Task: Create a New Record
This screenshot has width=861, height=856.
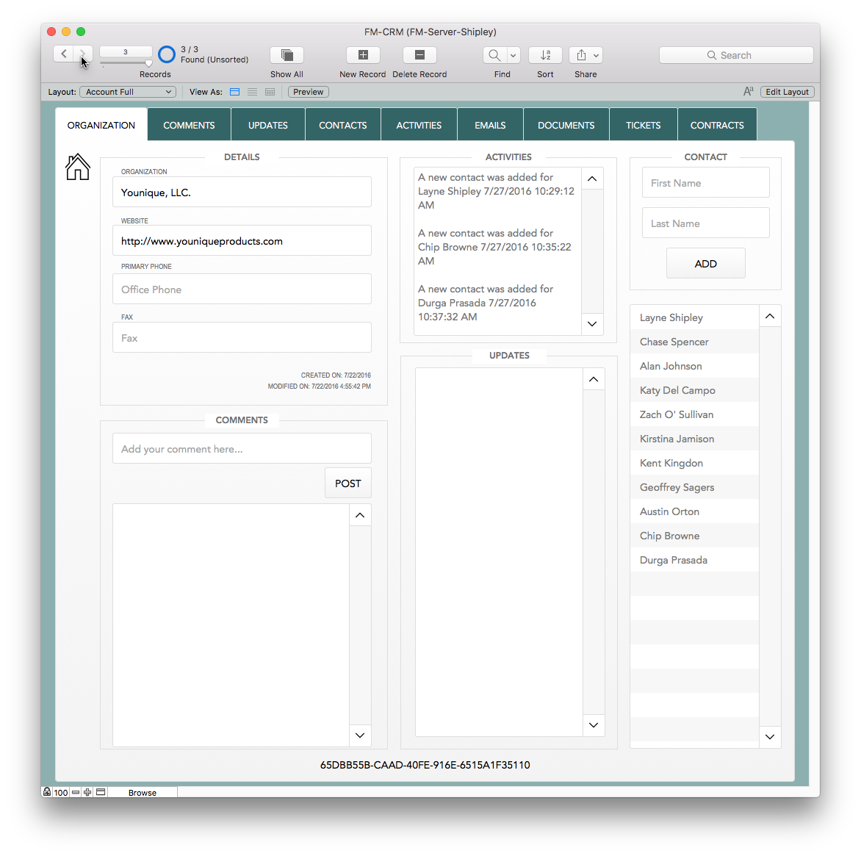Action: (363, 55)
